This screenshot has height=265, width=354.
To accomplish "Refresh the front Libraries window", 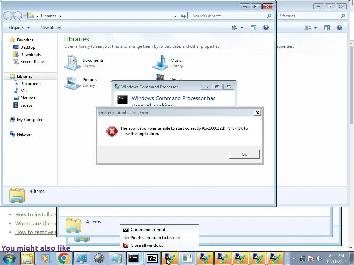I will pos(183,16).
